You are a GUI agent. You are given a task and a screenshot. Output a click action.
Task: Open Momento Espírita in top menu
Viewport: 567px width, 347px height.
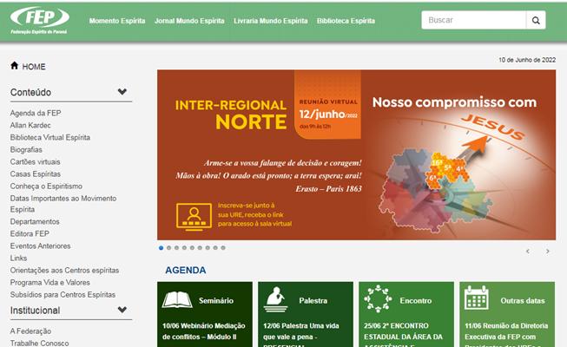pos(117,21)
